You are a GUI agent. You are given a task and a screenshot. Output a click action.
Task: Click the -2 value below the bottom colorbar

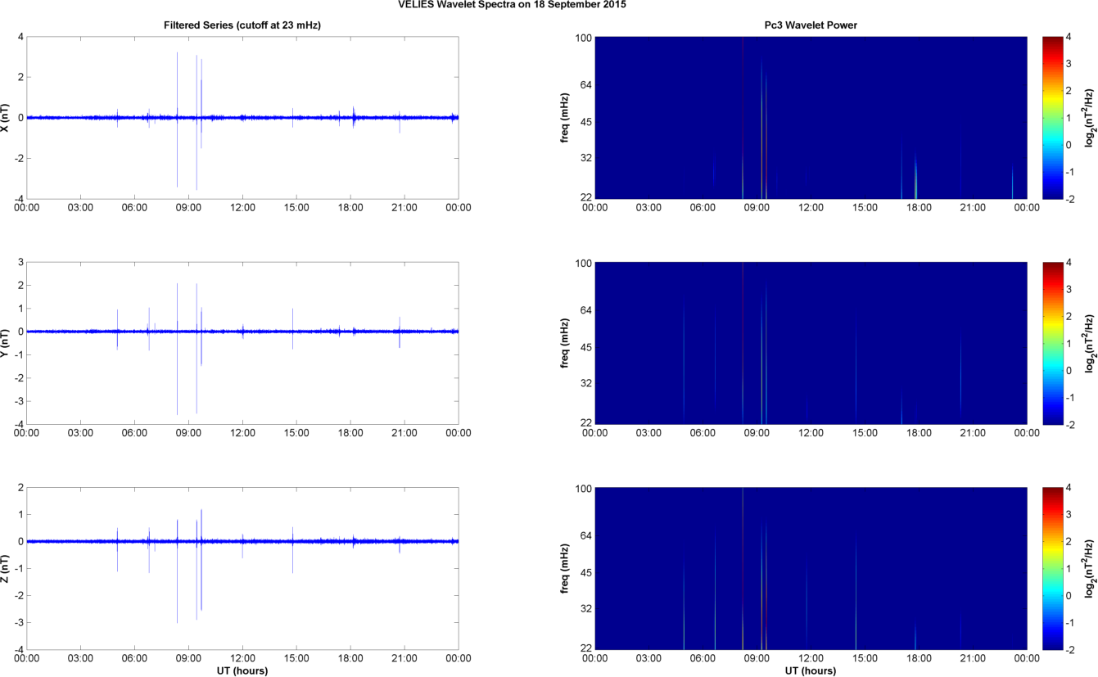pos(1071,649)
